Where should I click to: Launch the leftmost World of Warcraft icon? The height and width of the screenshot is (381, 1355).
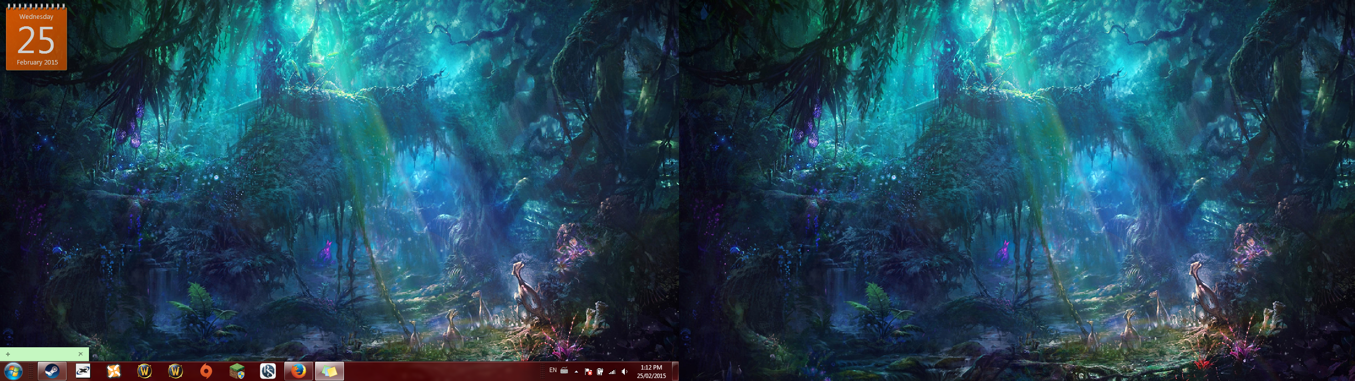(145, 371)
